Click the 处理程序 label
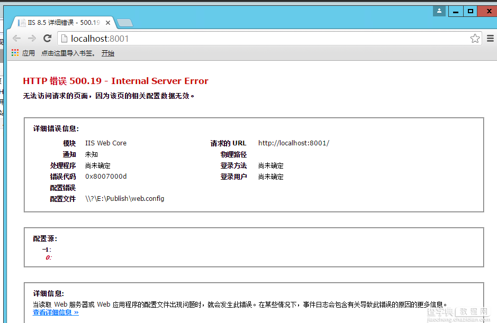This screenshot has width=497, height=323. (x=63, y=165)
